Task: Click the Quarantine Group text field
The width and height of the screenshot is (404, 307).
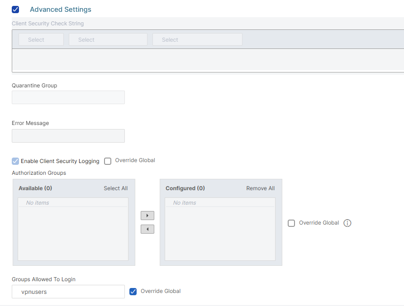Action: click(68, 97)
